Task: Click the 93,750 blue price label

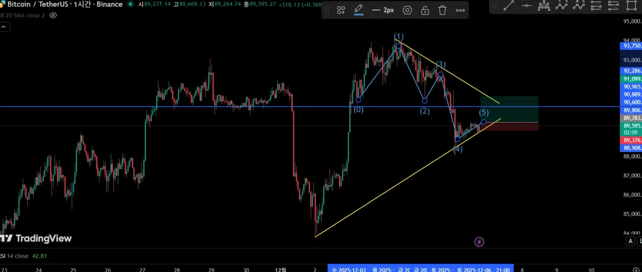Action: tap(631, 46)
